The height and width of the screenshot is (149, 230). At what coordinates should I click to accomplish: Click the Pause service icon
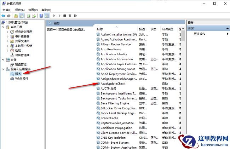click(x=70, y=16)
